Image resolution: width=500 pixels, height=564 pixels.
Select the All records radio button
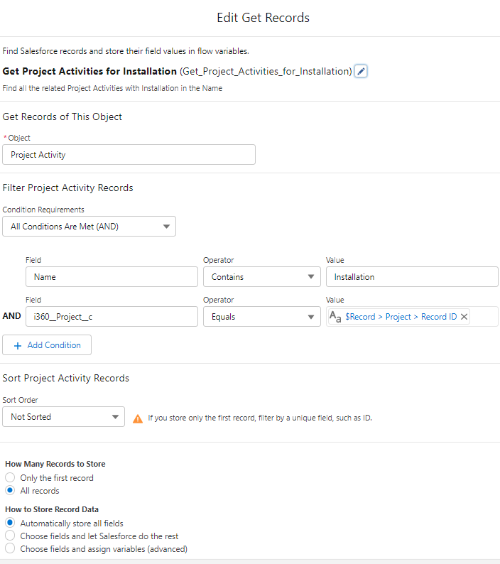(10, 491)
